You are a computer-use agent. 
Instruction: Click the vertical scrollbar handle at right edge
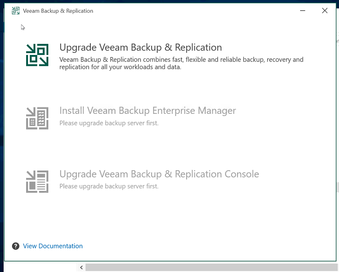click(338, 187)
